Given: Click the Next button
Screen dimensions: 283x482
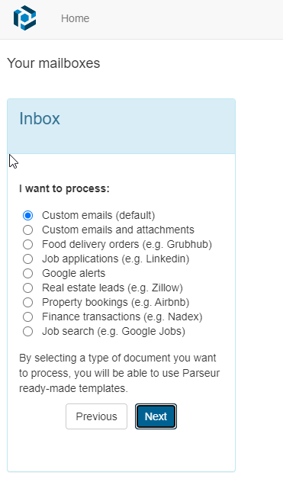Looking at the screenshot, I should (156, 416).
